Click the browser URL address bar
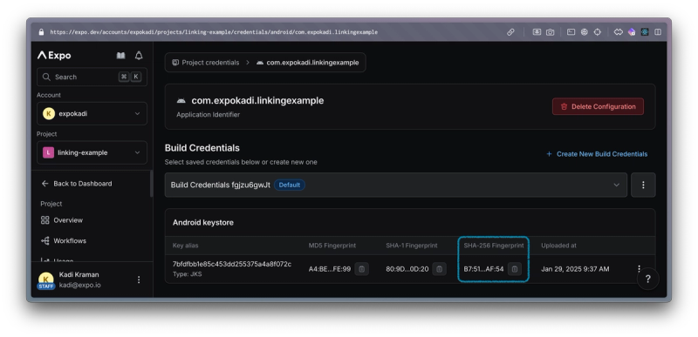Viewport: 698px width, 337px height. 214,32
